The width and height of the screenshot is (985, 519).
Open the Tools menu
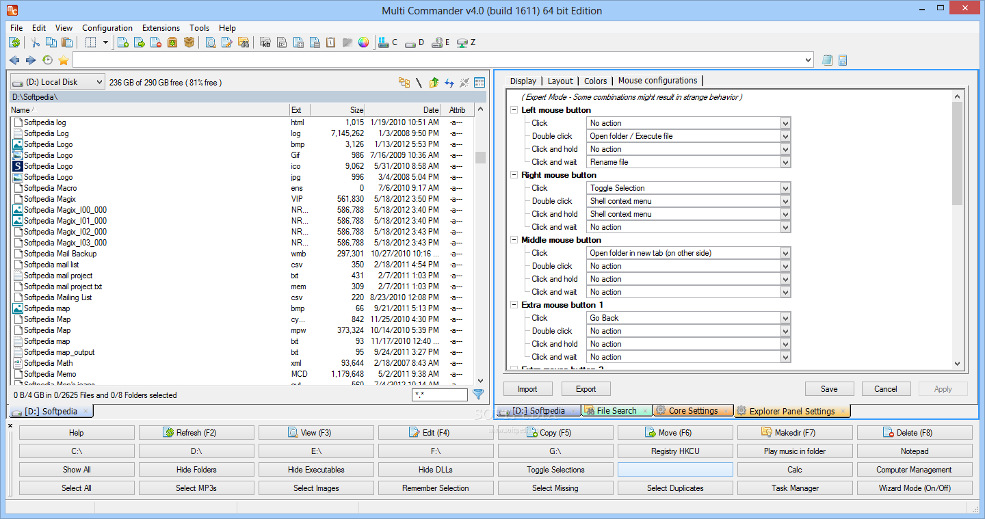[x=200, y=28]
